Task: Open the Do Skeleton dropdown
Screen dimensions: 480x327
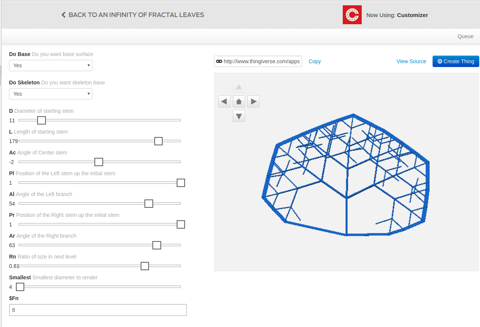Action: [51, 94]
